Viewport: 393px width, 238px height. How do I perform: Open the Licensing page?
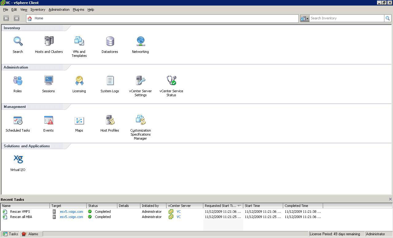79,84
